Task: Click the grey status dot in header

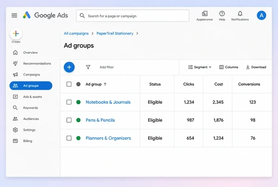Action: click(x=78, y=84)
